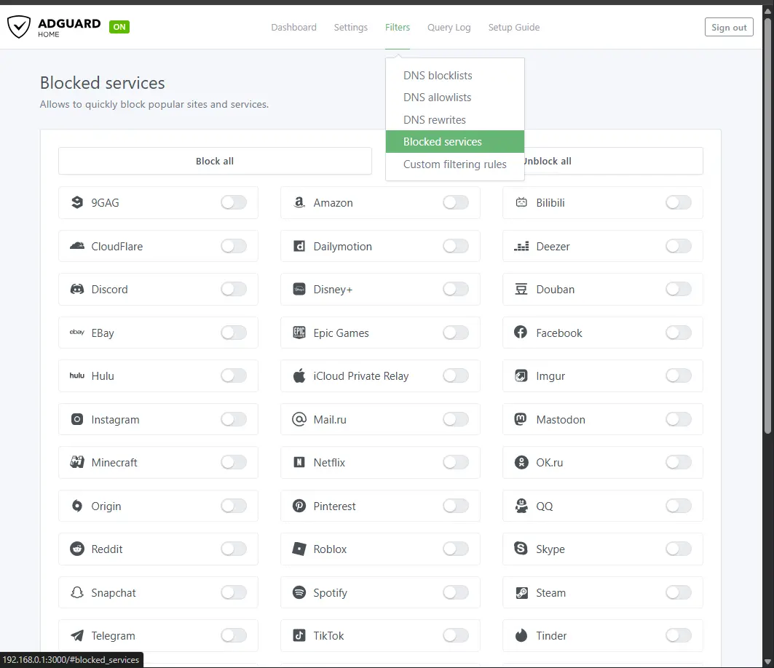Open the Query Log page
Screen dimensions: 774x668
coord(449,27)
